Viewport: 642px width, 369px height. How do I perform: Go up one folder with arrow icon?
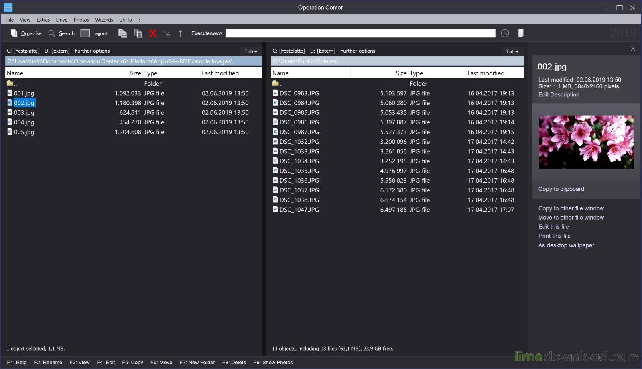180,33
